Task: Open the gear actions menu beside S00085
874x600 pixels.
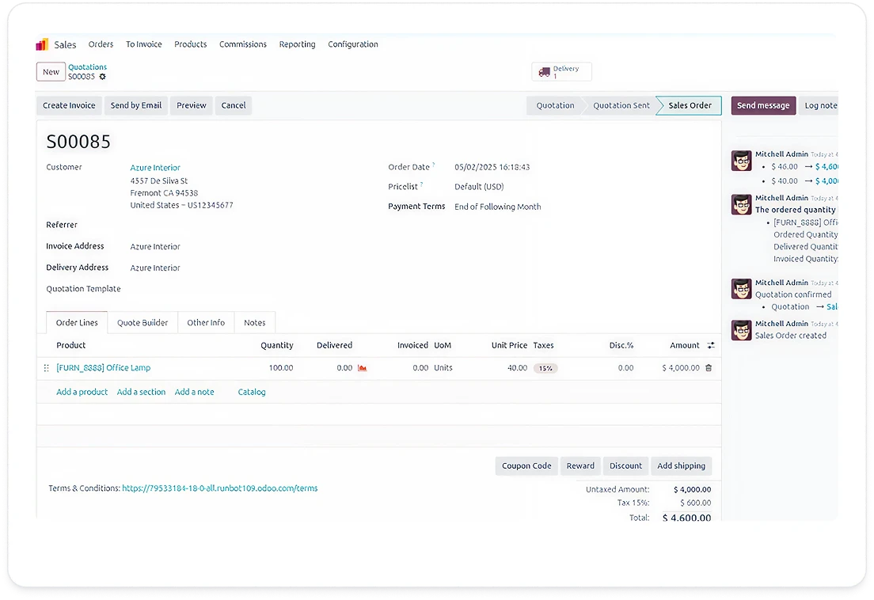Action: [102, 77]
